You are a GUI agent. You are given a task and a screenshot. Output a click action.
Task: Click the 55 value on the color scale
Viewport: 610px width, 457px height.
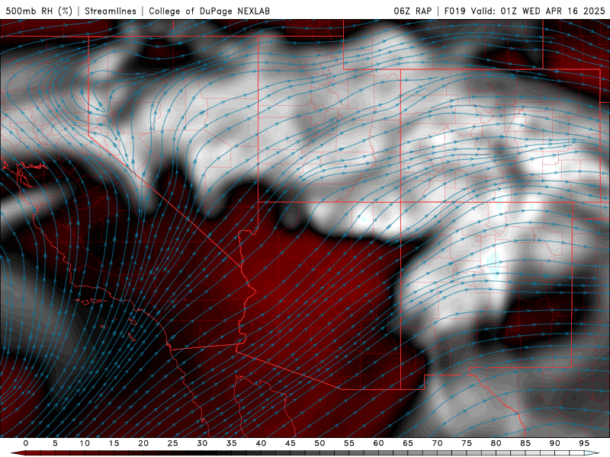click(349, 443)
